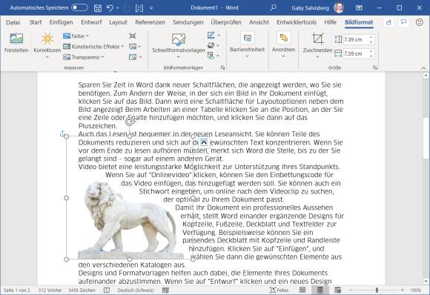The width and height of the screenshot is (430, 295).
Task: Switch to the Entwicklertools tab
Action: pos(297,22)
